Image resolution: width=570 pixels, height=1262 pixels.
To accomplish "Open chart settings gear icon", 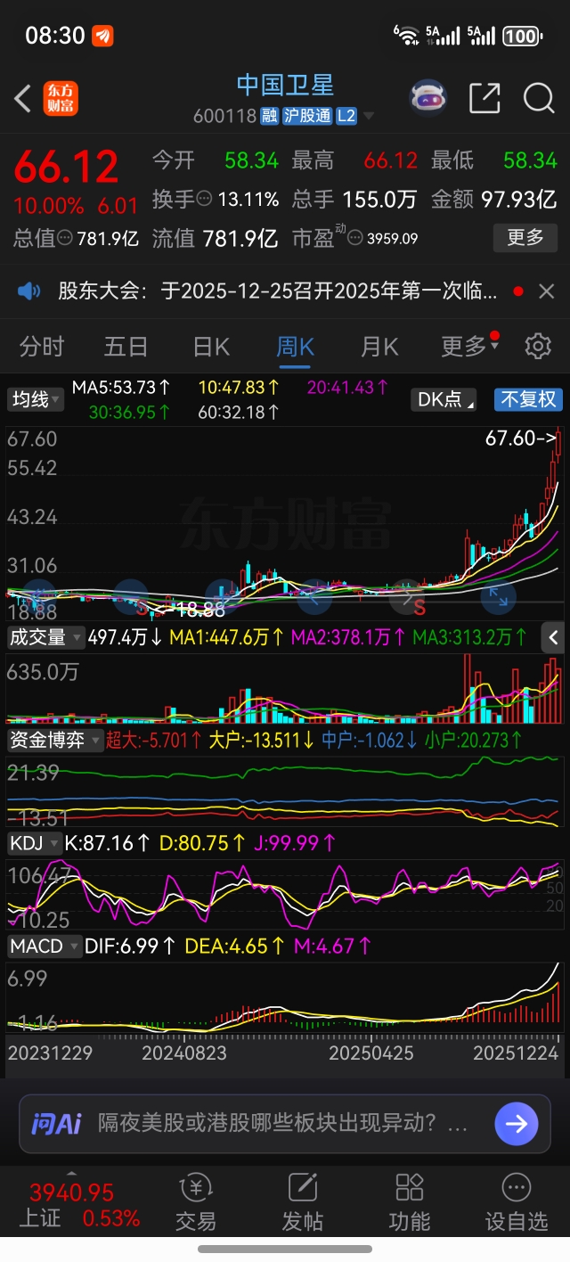I will click(538, 346).
